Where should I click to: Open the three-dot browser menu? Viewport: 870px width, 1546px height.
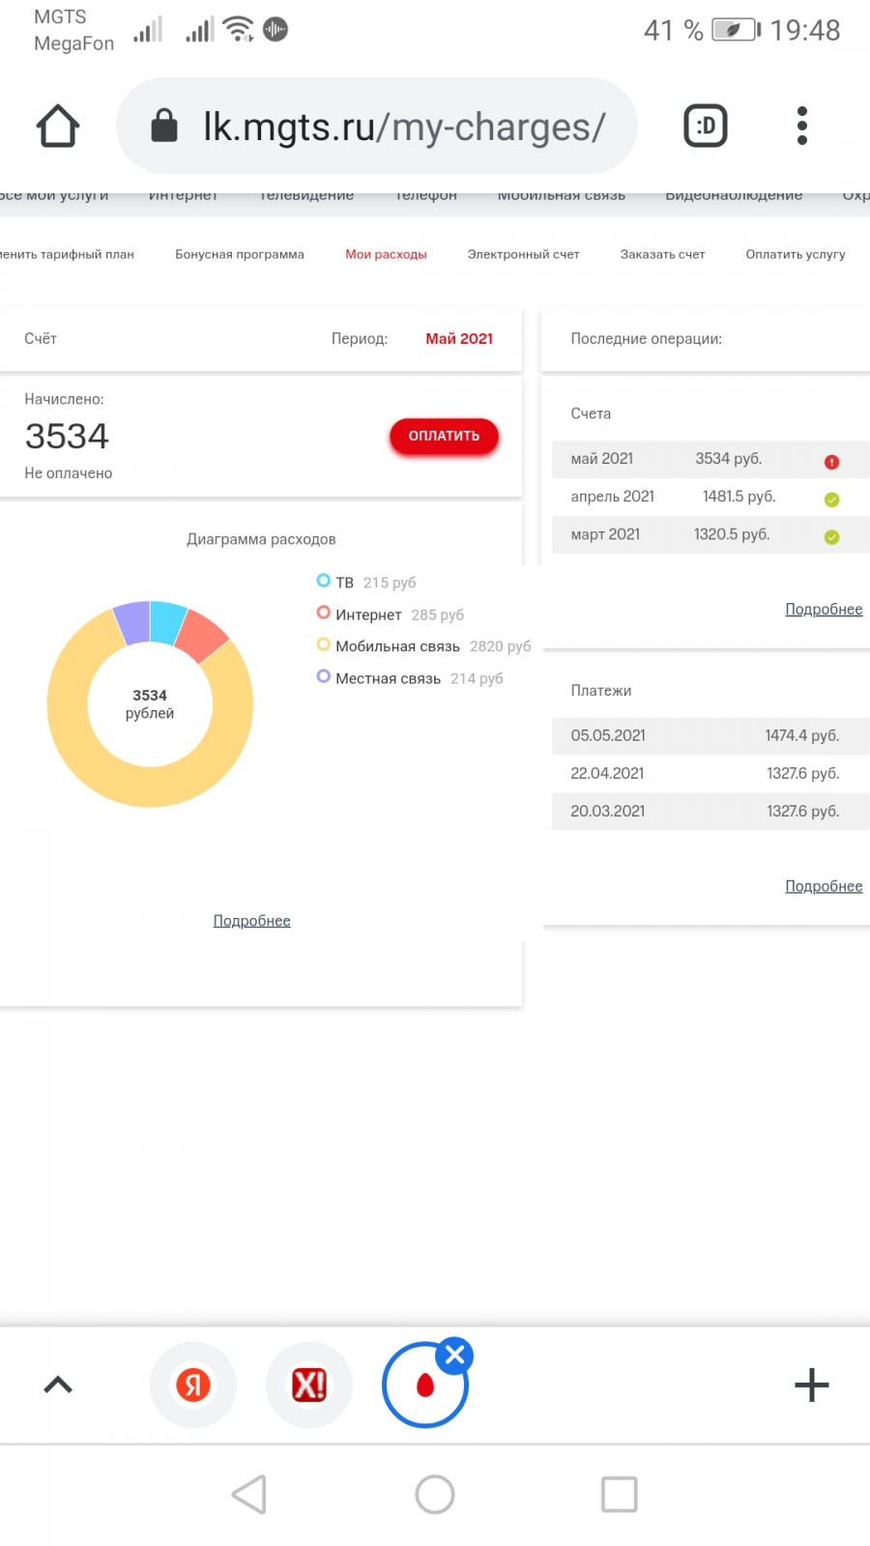pos(801,127)
